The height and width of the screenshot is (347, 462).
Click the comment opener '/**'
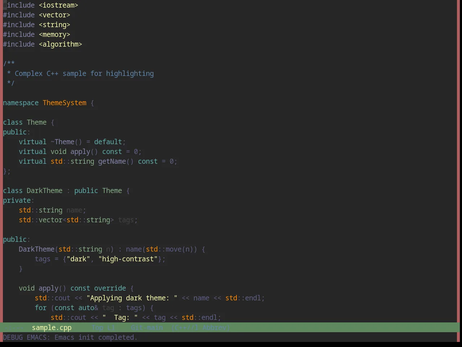(x=9, y=64)
